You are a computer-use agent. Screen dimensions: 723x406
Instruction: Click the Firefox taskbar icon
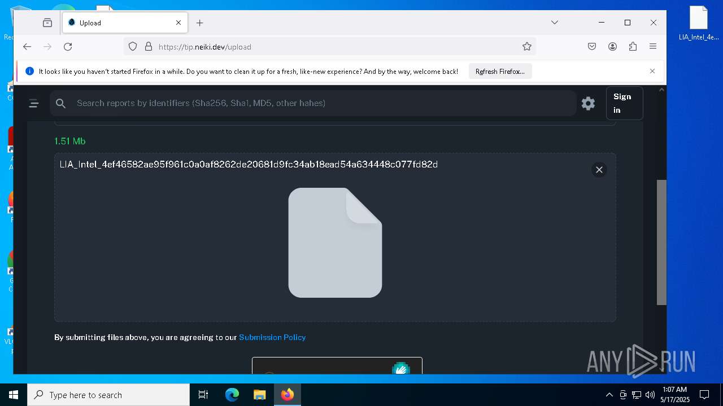[288, 395]
